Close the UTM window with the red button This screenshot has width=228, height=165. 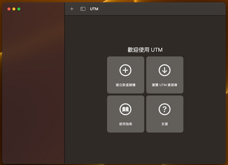(x=9, y=9)
